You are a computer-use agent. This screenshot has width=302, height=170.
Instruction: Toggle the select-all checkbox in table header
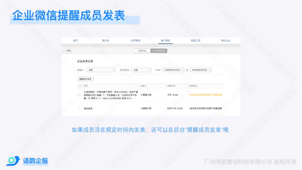[80, 86]
